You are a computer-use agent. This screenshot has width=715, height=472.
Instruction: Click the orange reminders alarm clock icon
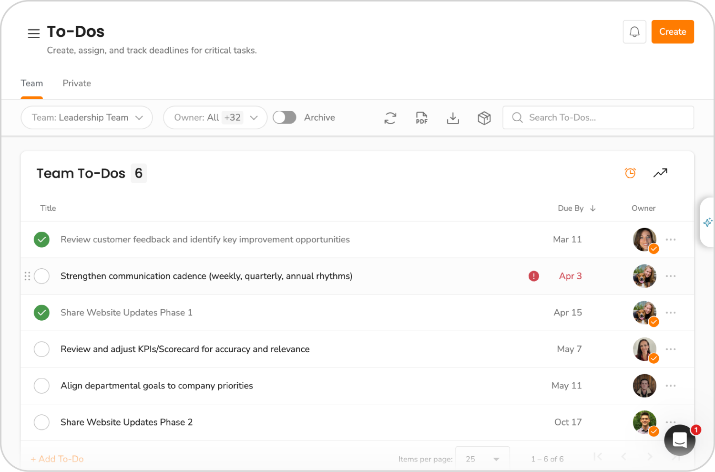click(x=630, y=173)
